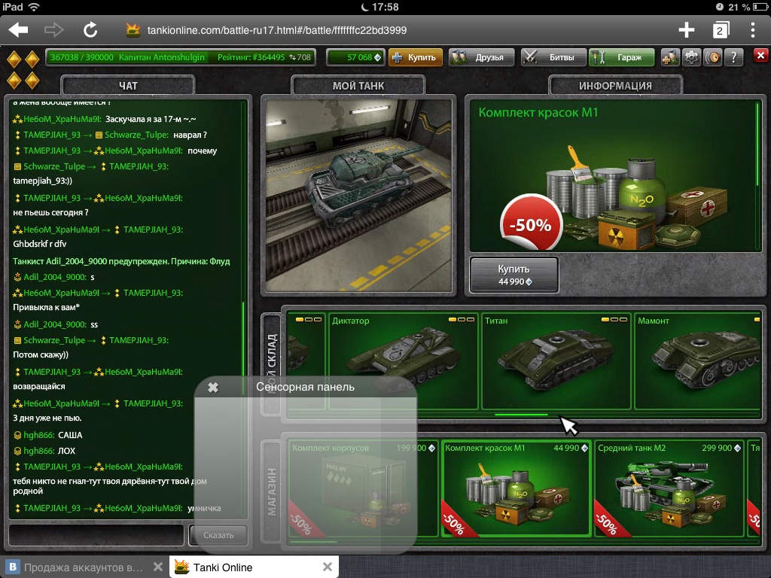Click the 199 900 price on Комплект корпусов

pyautogui.click(x=416, y=448)
